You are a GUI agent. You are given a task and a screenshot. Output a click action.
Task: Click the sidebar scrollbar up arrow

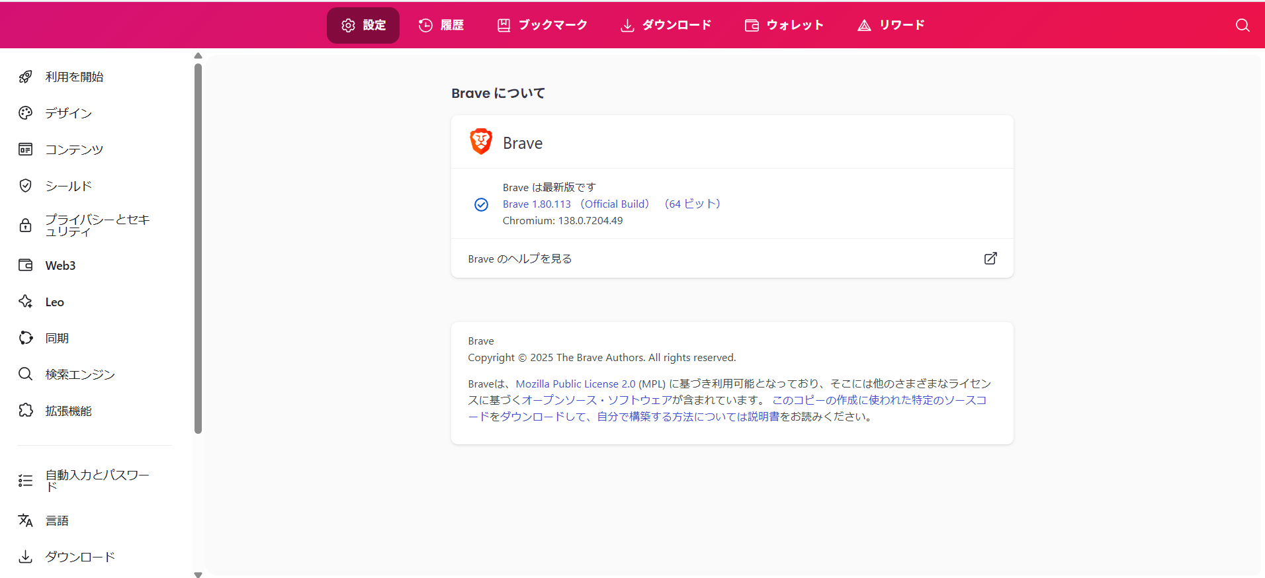[x=198, y=56]
